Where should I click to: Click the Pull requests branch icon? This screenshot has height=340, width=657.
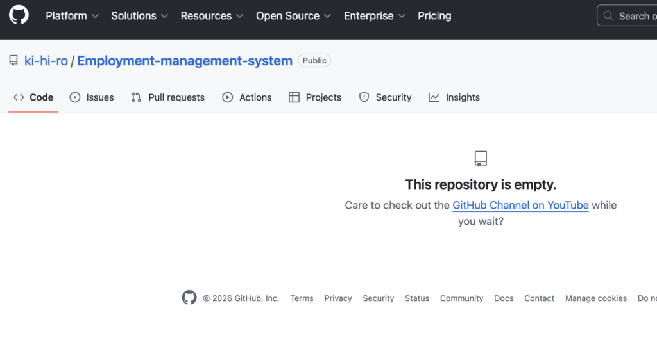click(x=136, y=97)
